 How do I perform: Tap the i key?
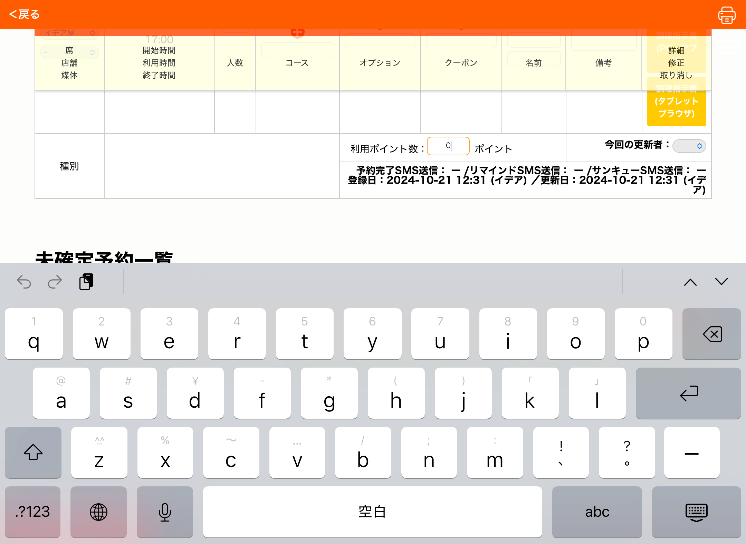[508, 334]
